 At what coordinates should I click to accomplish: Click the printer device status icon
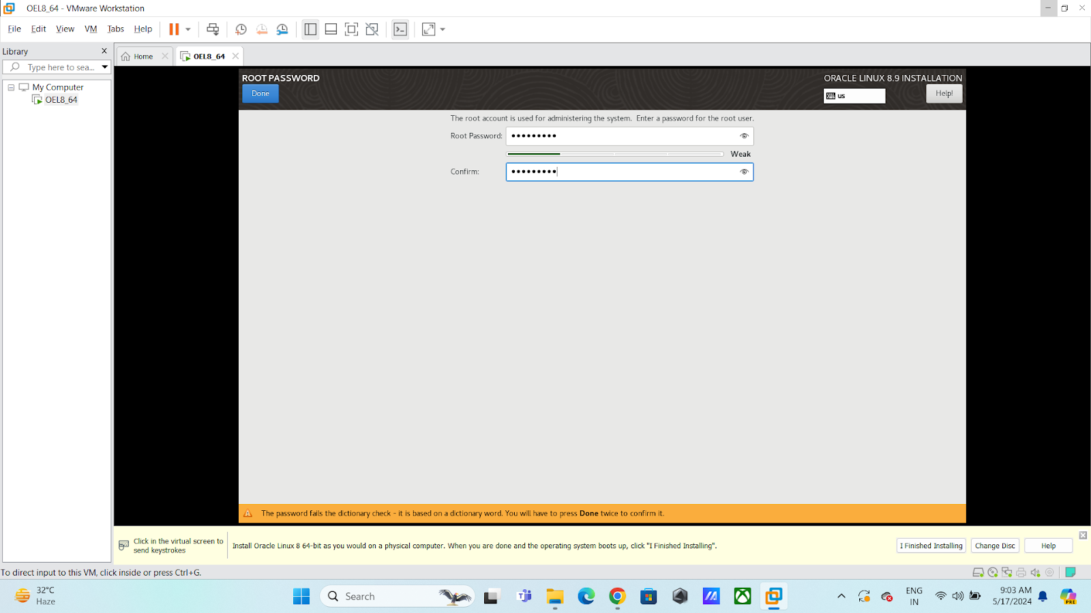pyautogui.click(x=1021, y=573)
